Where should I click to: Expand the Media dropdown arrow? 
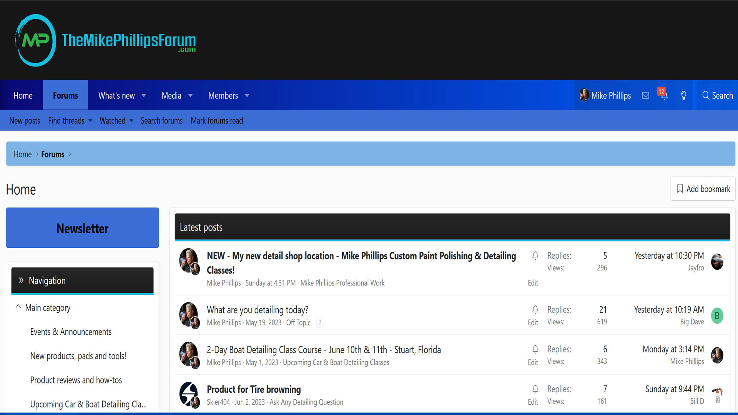190,96
